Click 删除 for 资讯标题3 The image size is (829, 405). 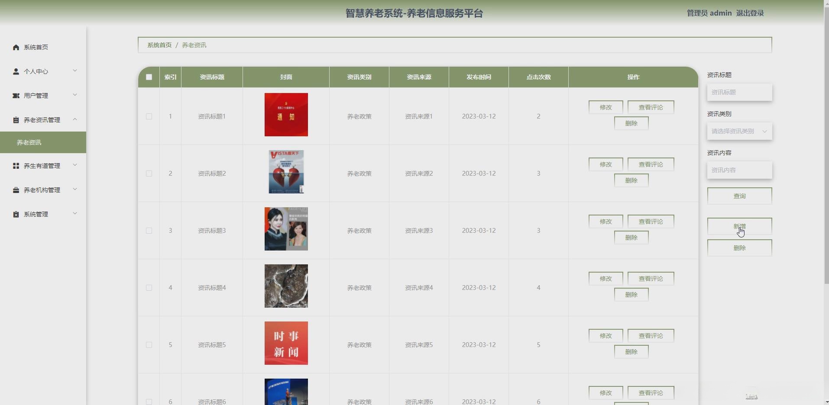631,238
